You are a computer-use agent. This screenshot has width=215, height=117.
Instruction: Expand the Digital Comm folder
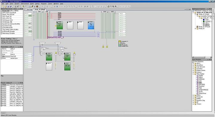click(x=193, y=70)
